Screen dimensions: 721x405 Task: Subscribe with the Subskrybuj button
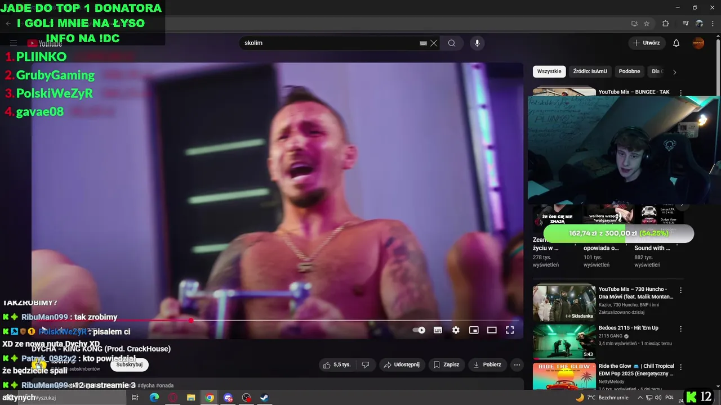130,364
